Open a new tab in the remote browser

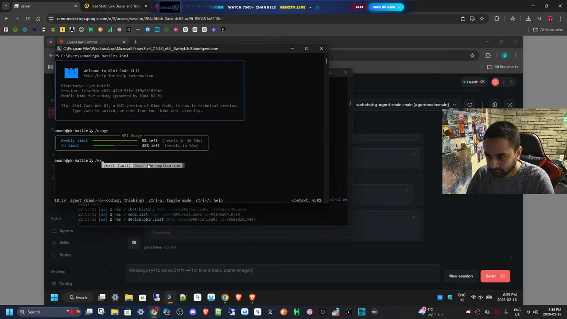tap(136, 42)
